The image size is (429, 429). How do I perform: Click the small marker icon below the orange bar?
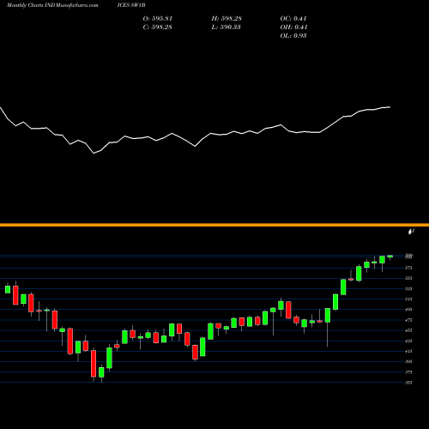[411, 232]
